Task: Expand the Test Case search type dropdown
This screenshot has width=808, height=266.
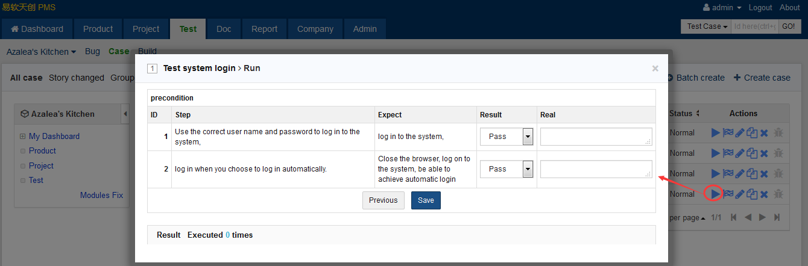Action: [707, 26]
